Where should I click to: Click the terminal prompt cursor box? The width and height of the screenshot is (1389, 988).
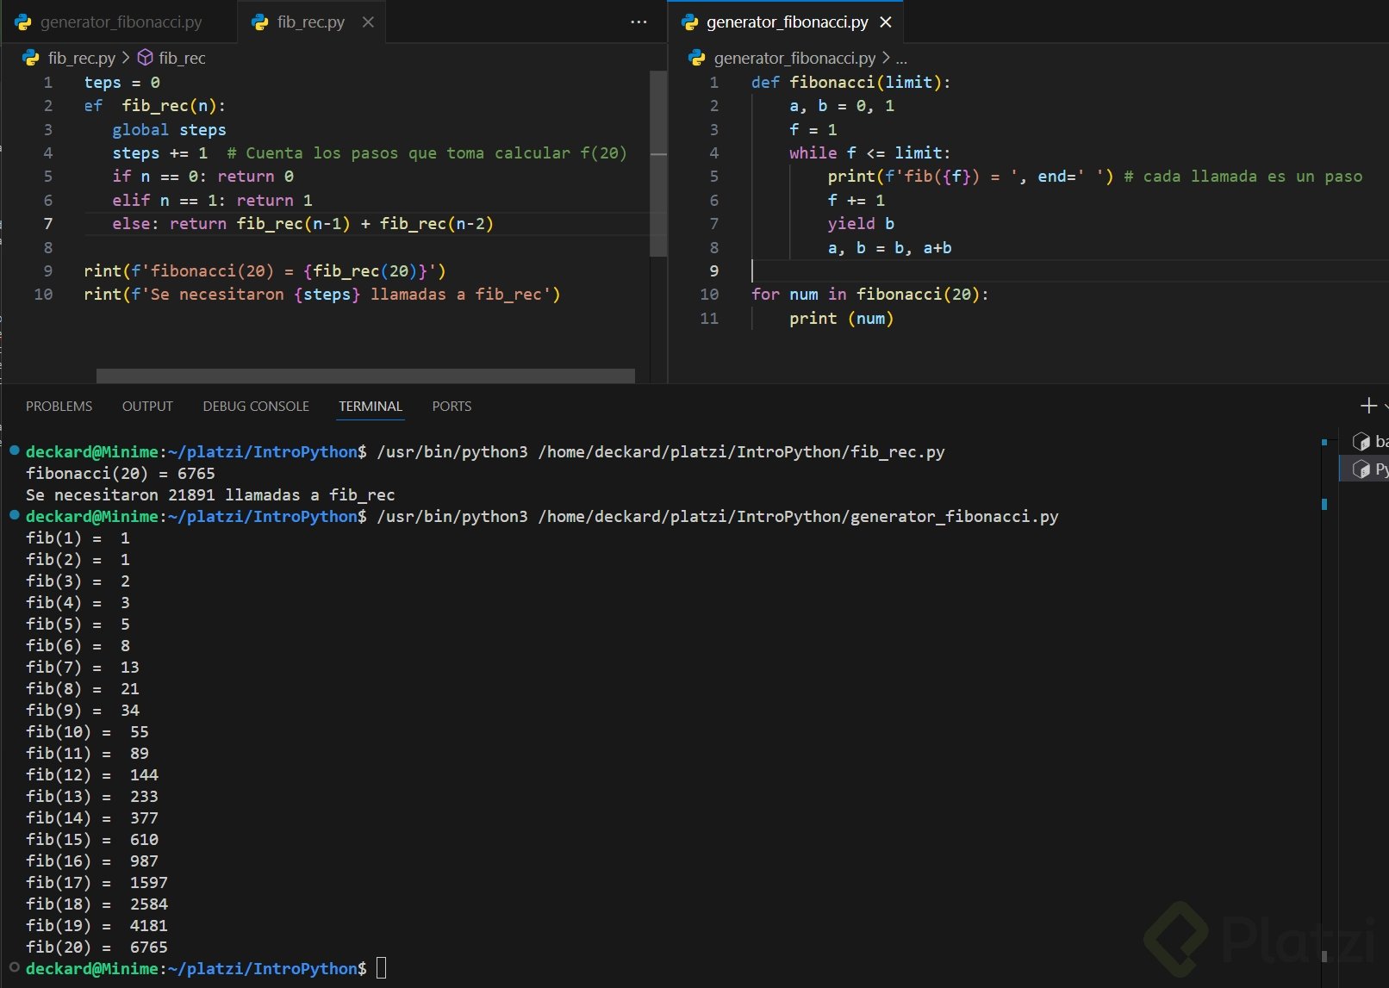coord(382,968)
